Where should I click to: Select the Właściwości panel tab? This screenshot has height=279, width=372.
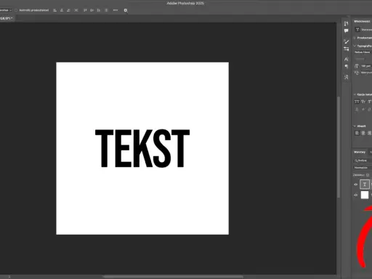(x=362, y=21)
